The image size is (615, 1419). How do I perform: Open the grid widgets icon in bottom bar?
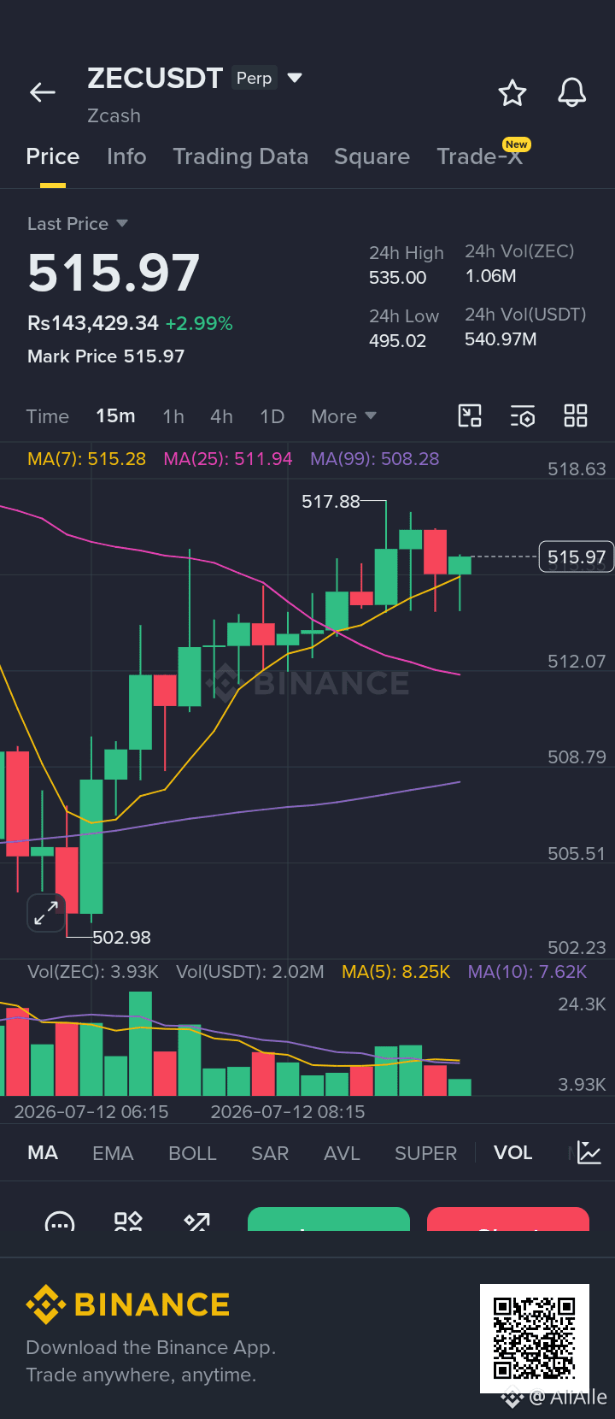click(128, 1222)
